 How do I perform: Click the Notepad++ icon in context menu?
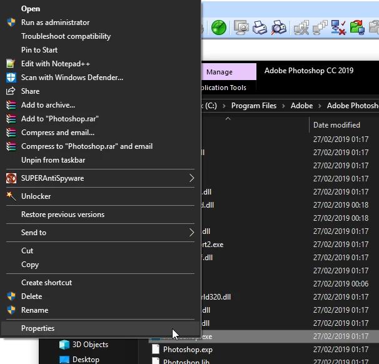[11, 64]
